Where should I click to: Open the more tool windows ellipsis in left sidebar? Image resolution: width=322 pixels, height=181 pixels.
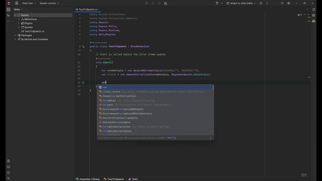tap(9, 21)
